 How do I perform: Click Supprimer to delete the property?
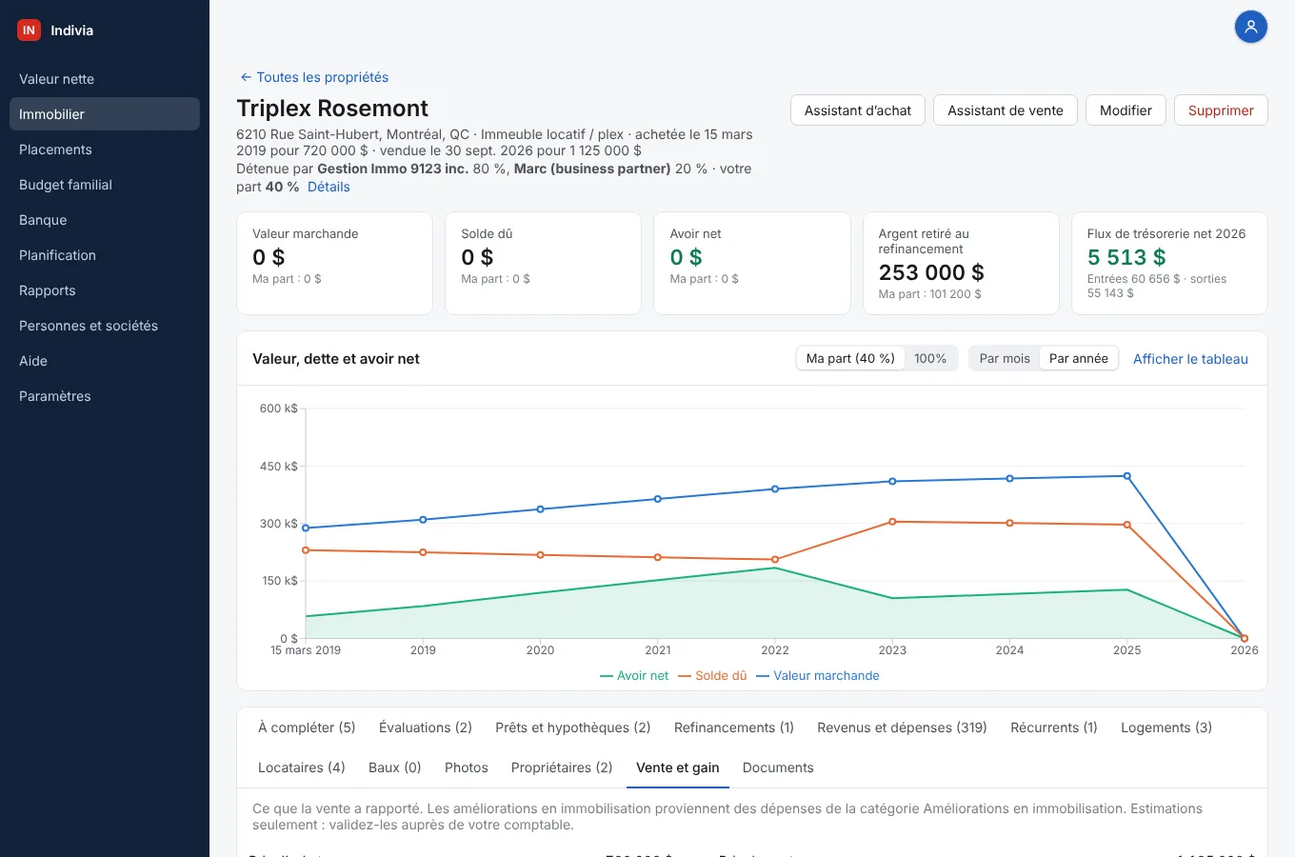[1221, 110]
